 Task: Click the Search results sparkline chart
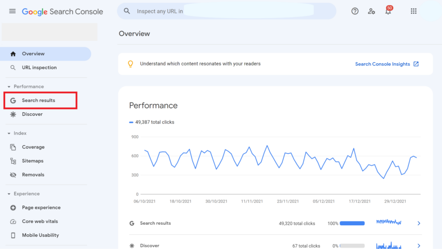pyautogui.click(x=389, y=222)
